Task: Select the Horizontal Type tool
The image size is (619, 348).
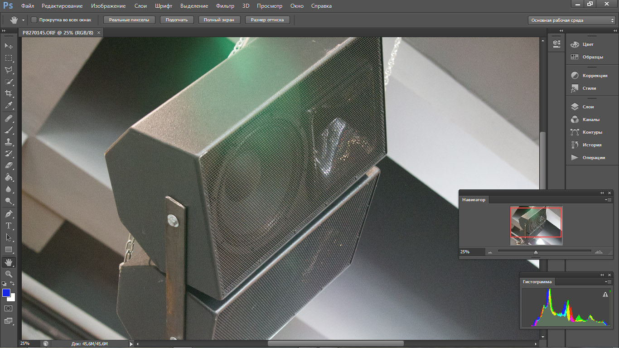Action: coord(9,225)
